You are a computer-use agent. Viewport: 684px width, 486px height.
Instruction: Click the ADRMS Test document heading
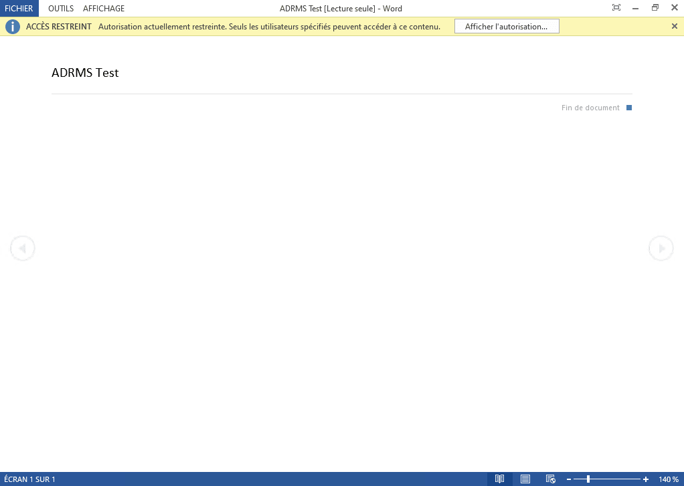(85, 73)
